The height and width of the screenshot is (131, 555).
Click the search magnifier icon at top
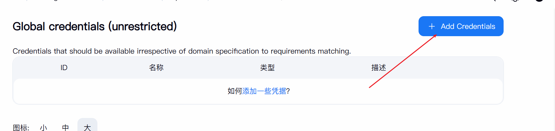coord(494,1)
